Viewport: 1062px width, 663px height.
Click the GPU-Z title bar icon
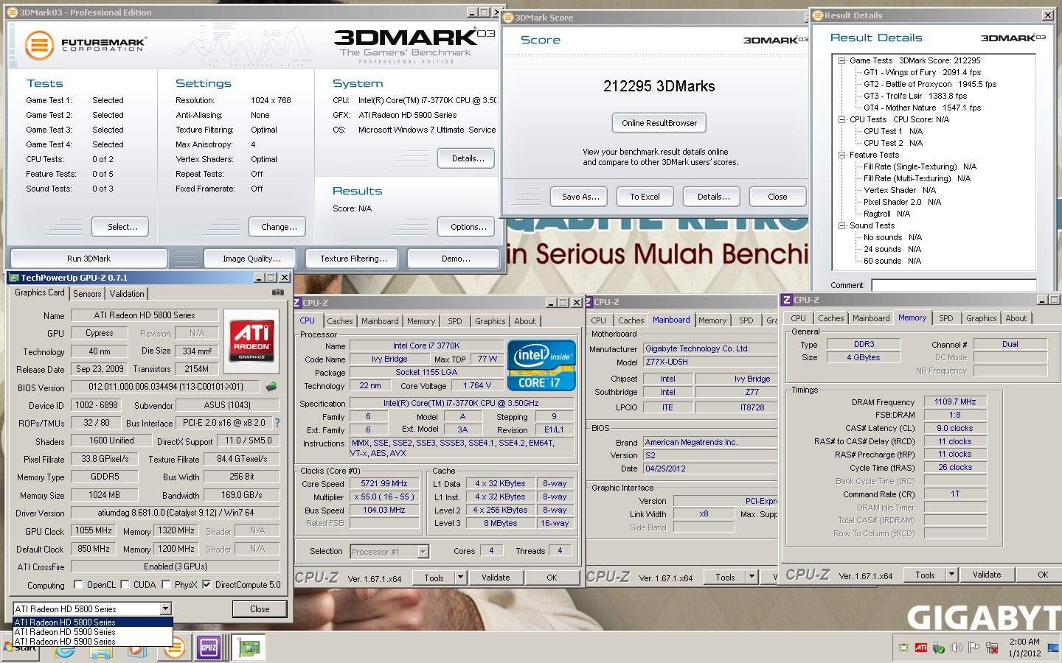(x=14, y=278)
